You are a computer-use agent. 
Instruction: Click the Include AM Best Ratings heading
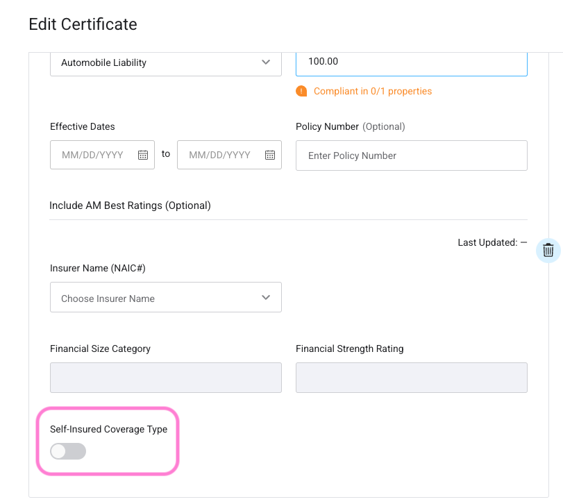130,205
